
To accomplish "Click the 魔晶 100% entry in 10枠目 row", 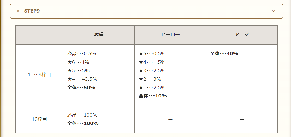I will pyautogui.click(x=82, y=115).
